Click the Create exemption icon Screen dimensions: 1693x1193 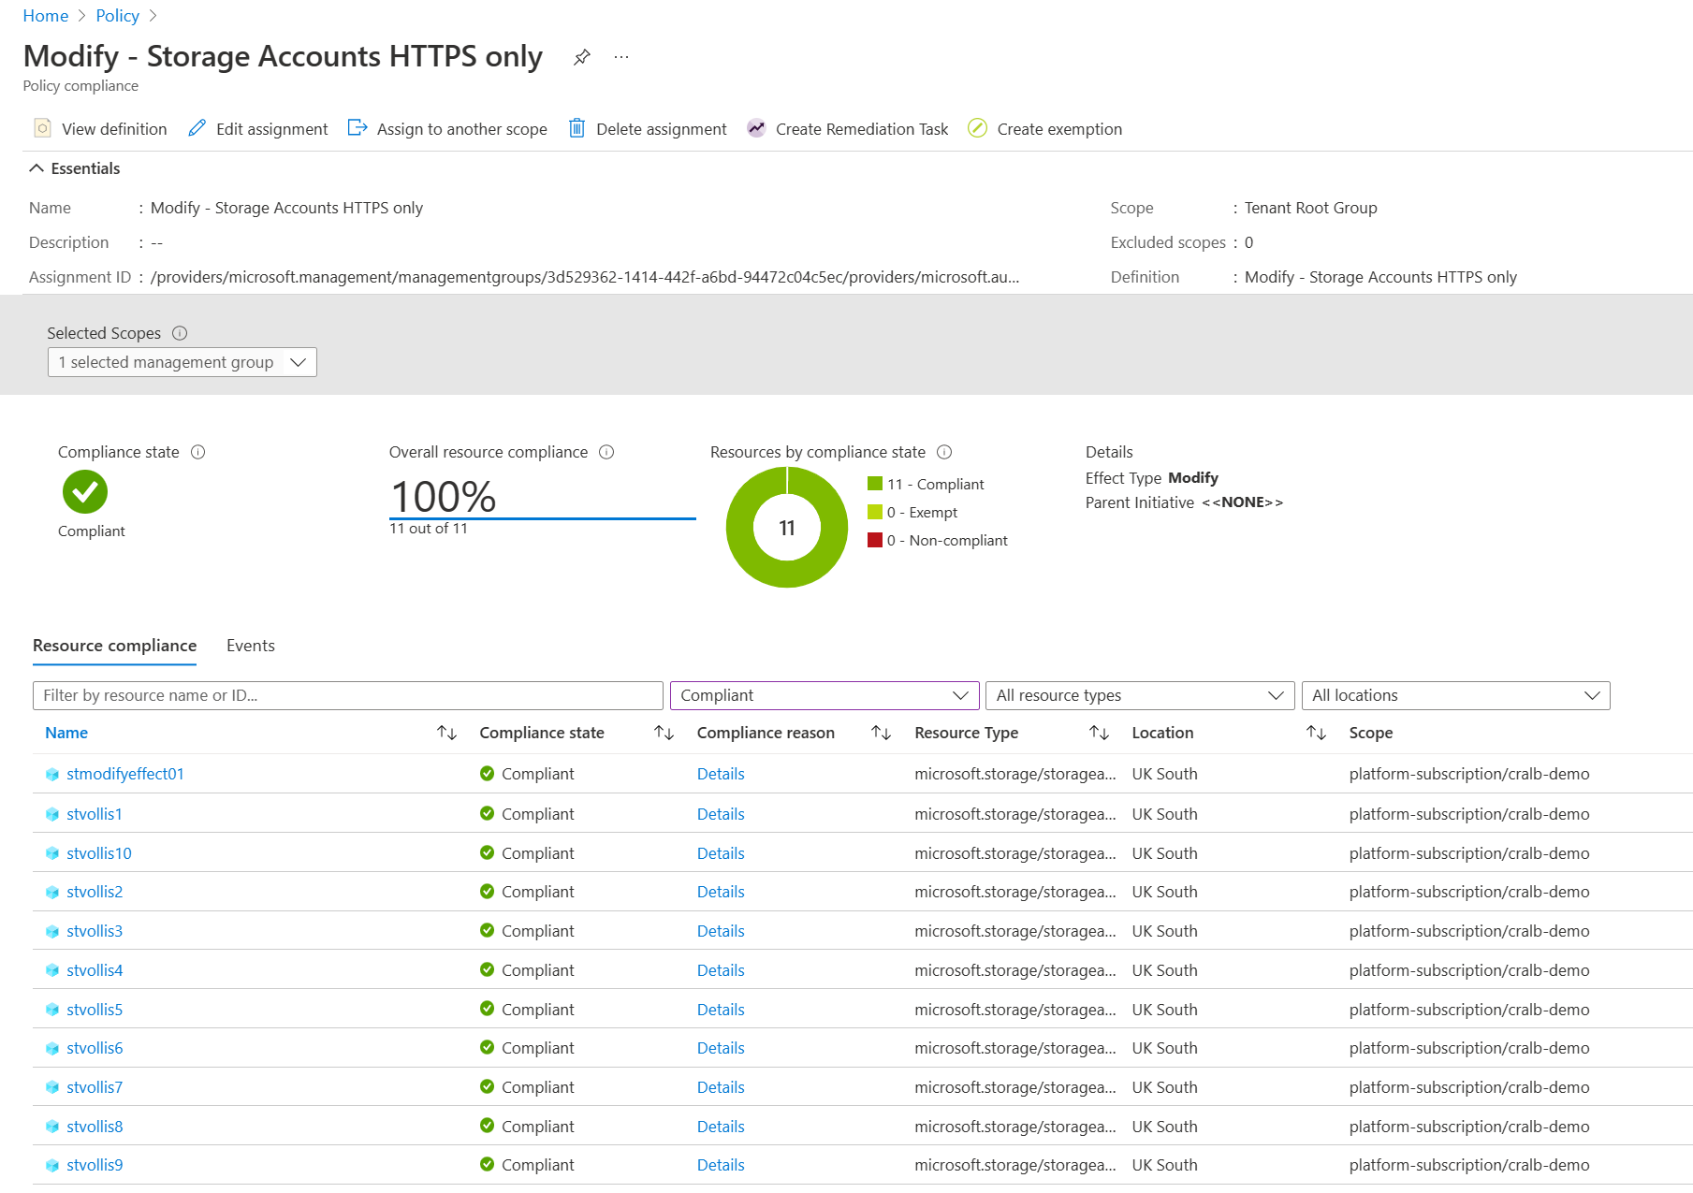pyautogui.click(x=977, y=128)
